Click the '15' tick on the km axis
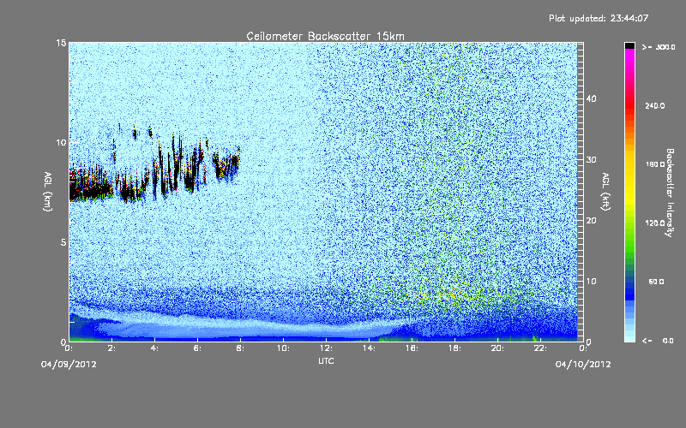The image size is (686, 428). (61, 43)
